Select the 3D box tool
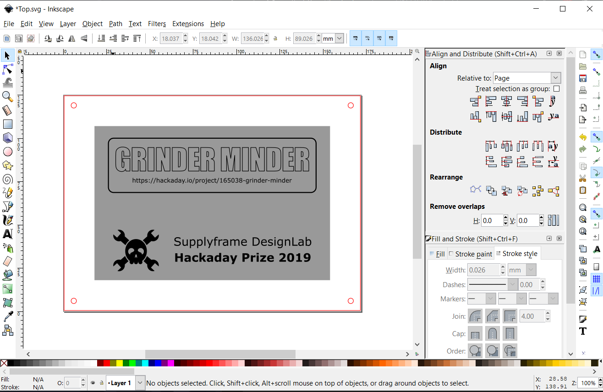This screenshot has height=392, width=603. [7, 138]
